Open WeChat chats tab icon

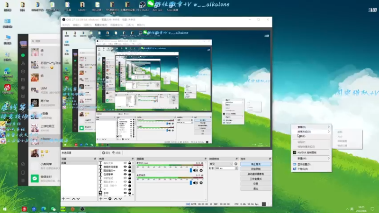23,55
